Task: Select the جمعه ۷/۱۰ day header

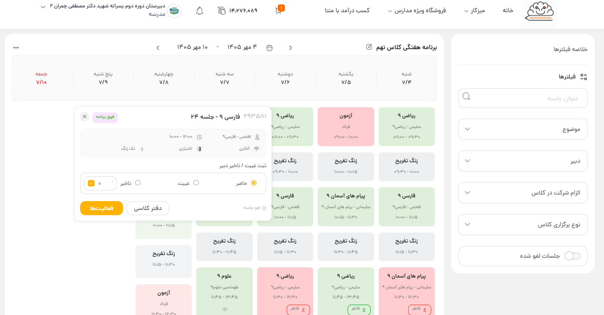Action: point(41,78)
